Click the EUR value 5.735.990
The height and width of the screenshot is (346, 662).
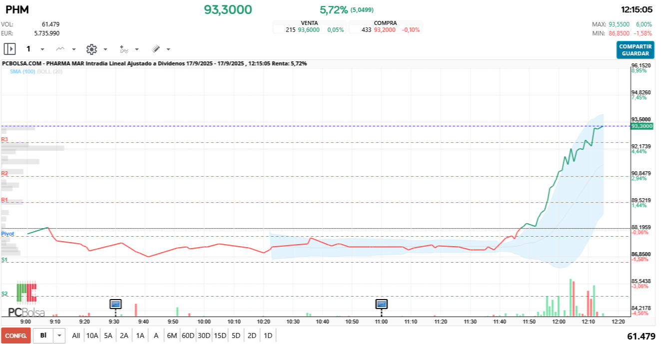(47, 33)
